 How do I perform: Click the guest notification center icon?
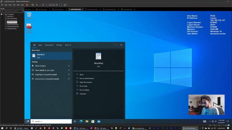pos(228,121)
